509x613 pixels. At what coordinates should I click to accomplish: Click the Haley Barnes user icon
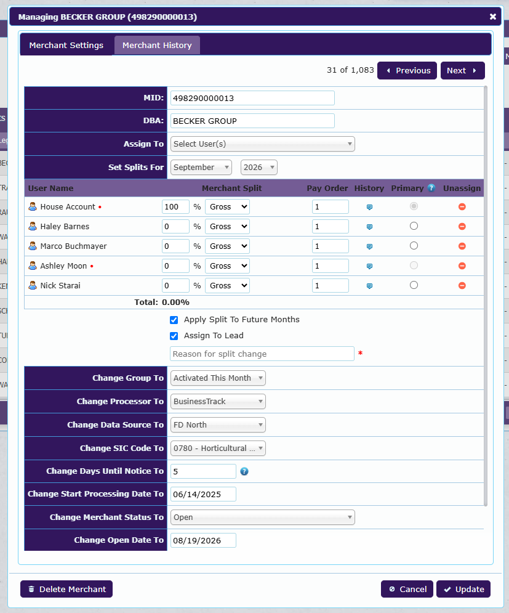click(33, 226)
